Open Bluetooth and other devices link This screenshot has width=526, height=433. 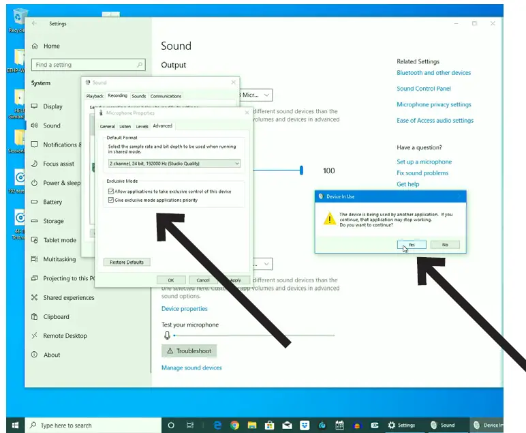click(434, 73)
